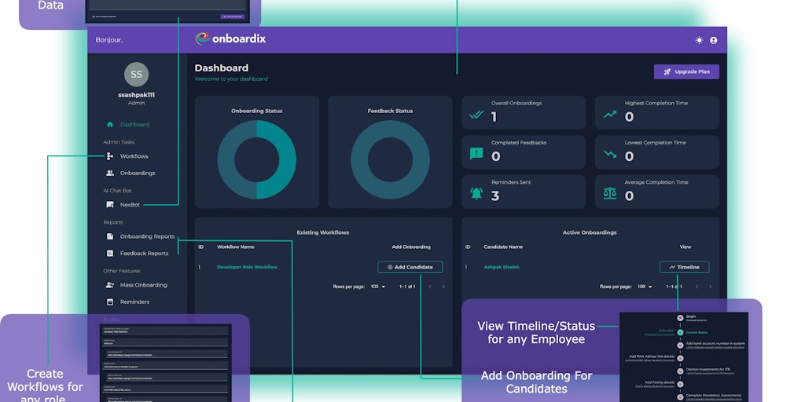
Task: Click the Onboarding Reports document icon
Action: (110, 236)
